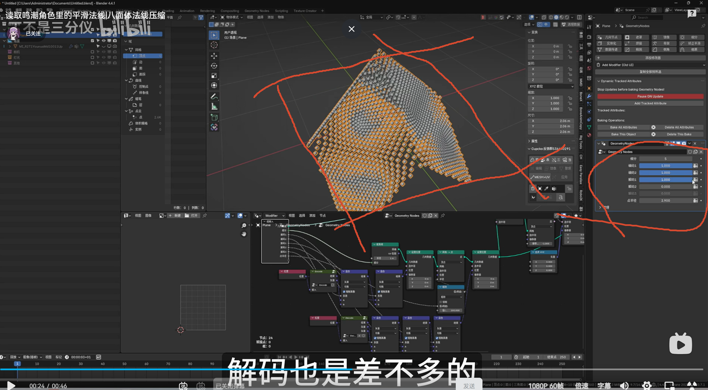Open the Modifiers wrench properties tab

click(589, 96)
